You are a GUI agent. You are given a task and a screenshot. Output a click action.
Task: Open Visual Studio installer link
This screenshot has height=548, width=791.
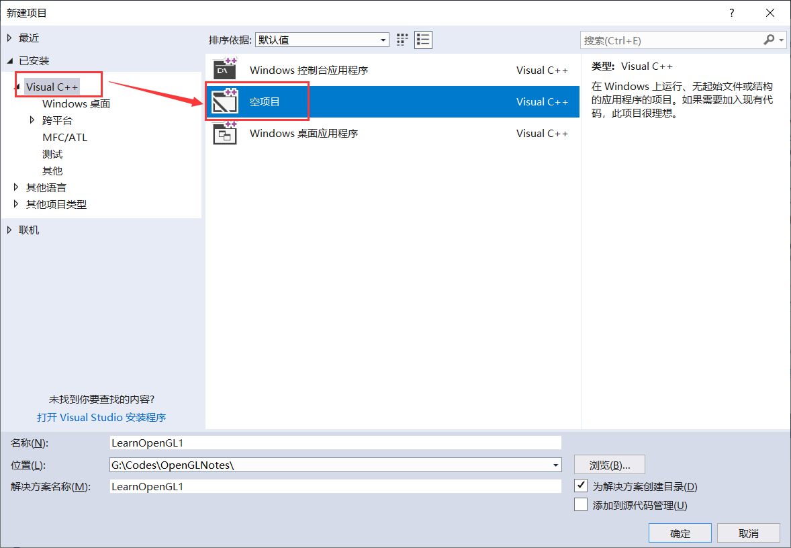101,417
